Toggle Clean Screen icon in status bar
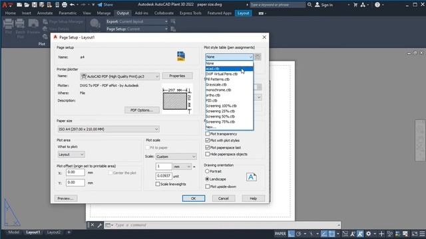 point(414,234)
